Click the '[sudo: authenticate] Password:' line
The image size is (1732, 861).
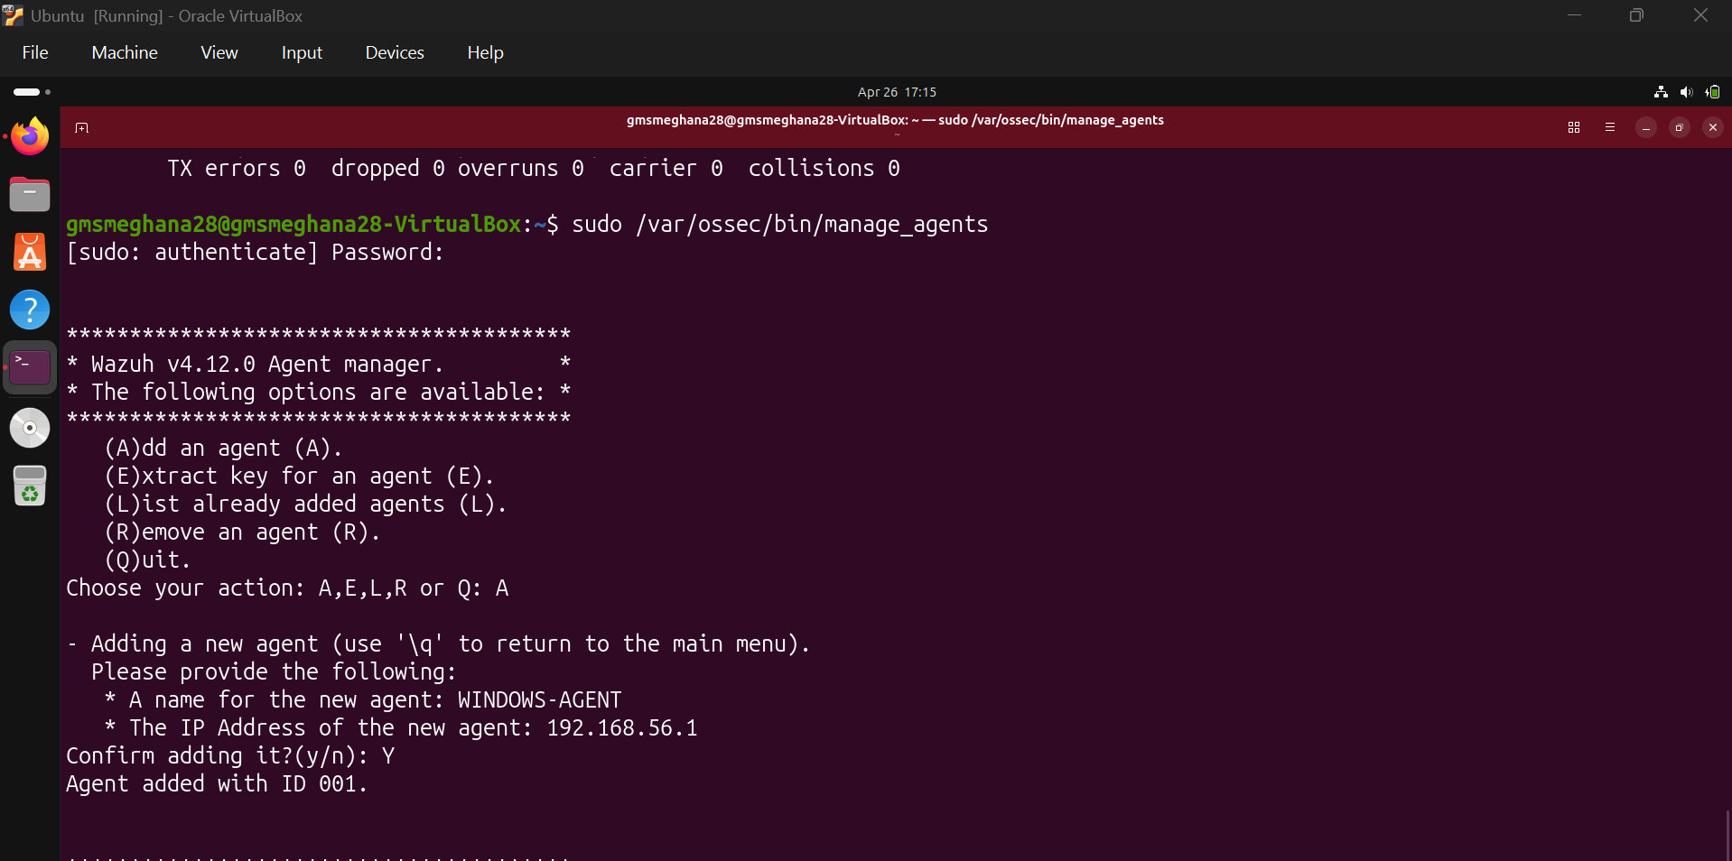(255, 252)
